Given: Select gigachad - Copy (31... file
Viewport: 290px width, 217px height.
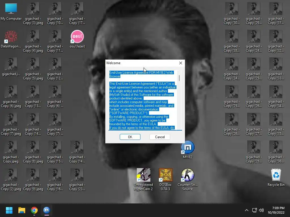Looking at the screenshot, I should tap(276, 14).
